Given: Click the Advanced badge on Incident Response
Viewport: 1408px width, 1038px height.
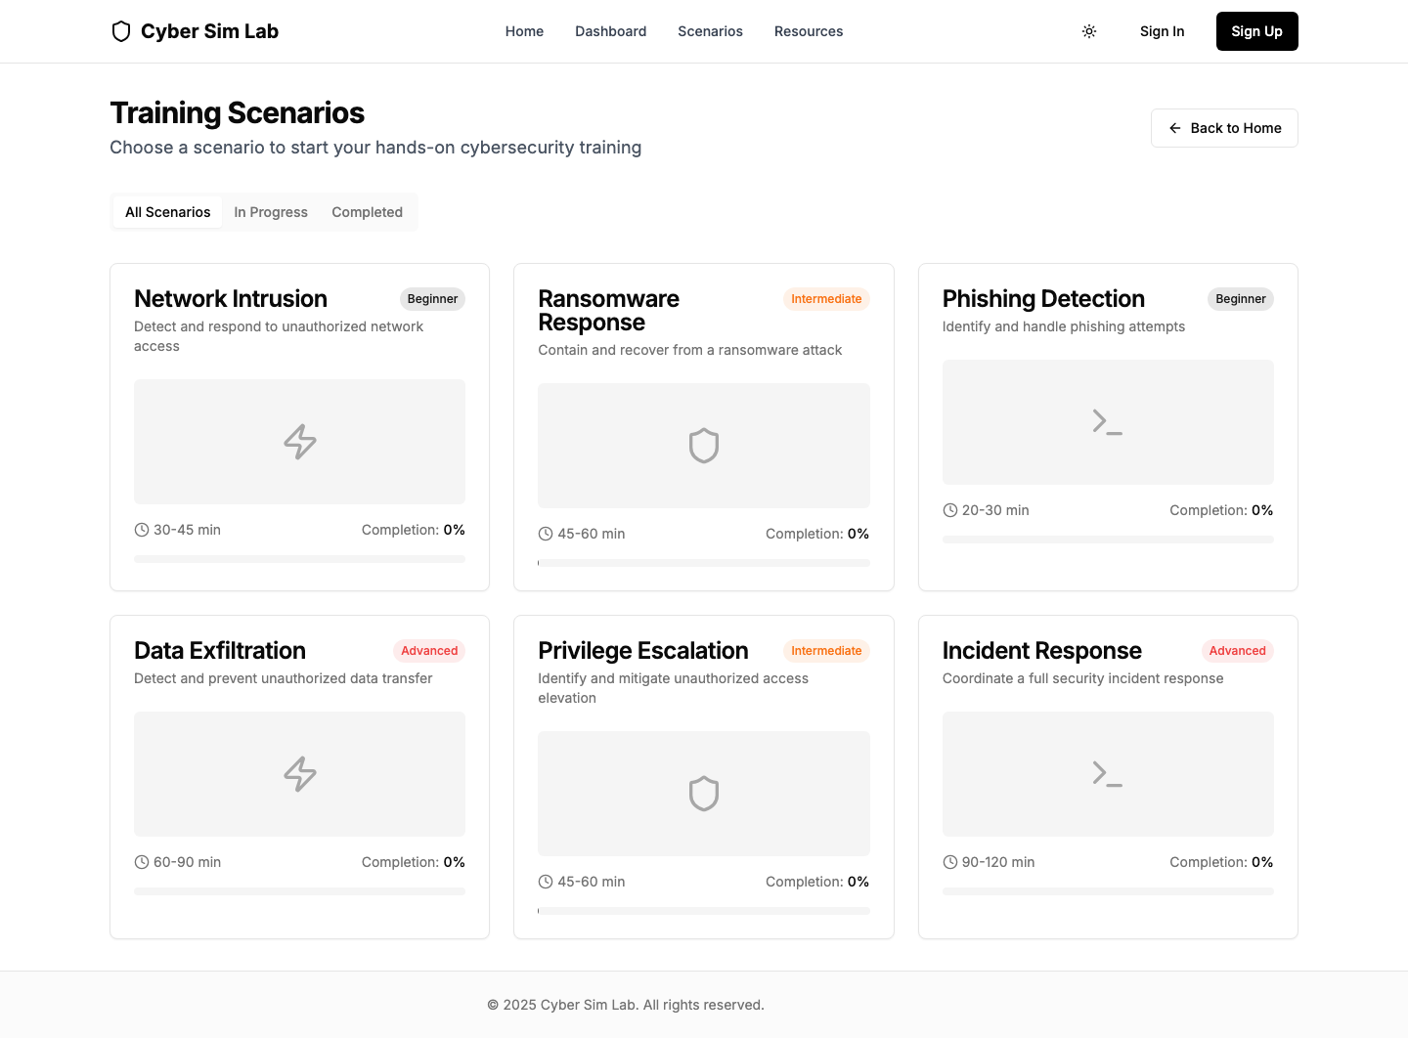Looking at the screenshot, I should point(1238,651).
